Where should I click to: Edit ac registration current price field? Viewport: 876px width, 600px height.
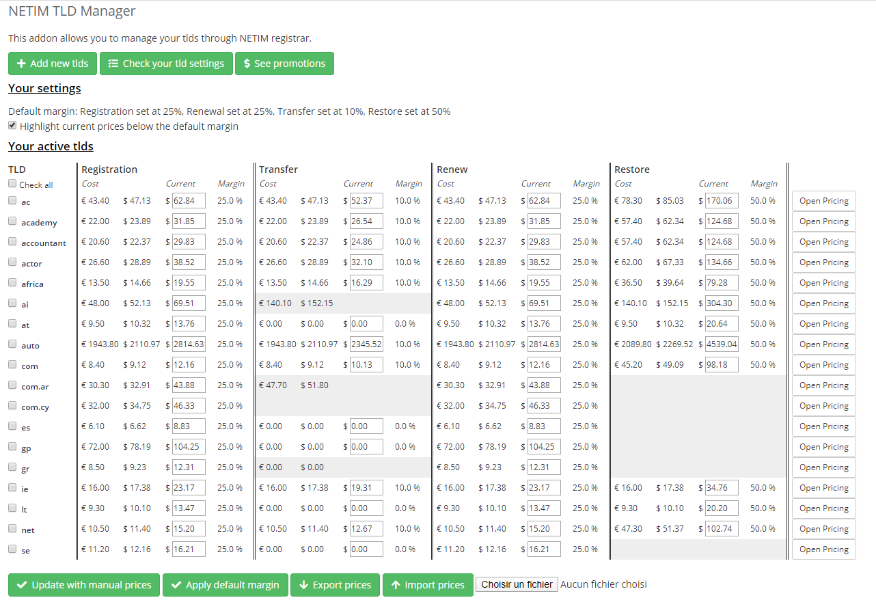point(189,201)
